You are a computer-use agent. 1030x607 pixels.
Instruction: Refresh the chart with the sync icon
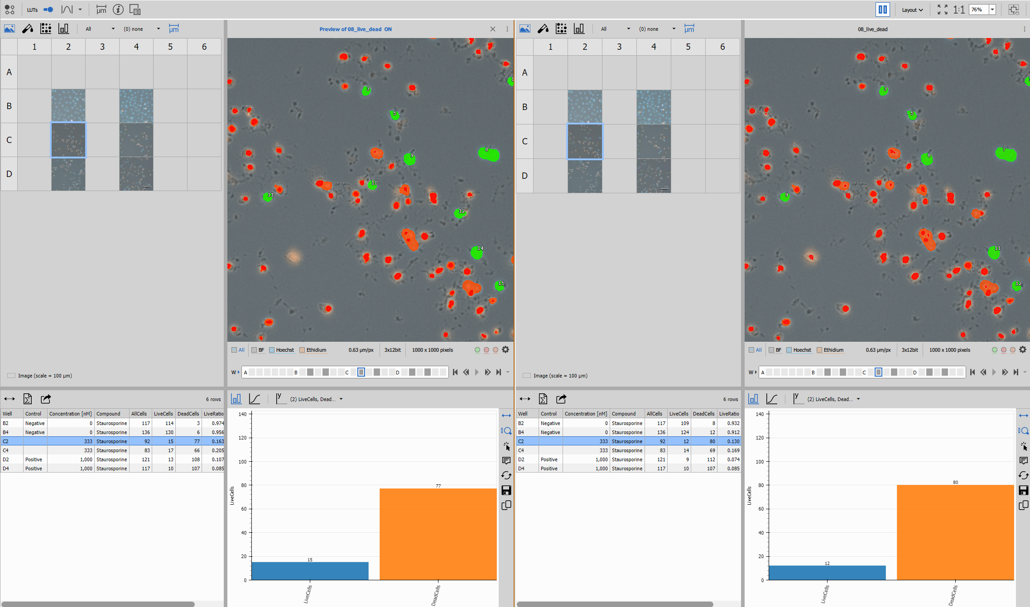[x=506, y=475]
